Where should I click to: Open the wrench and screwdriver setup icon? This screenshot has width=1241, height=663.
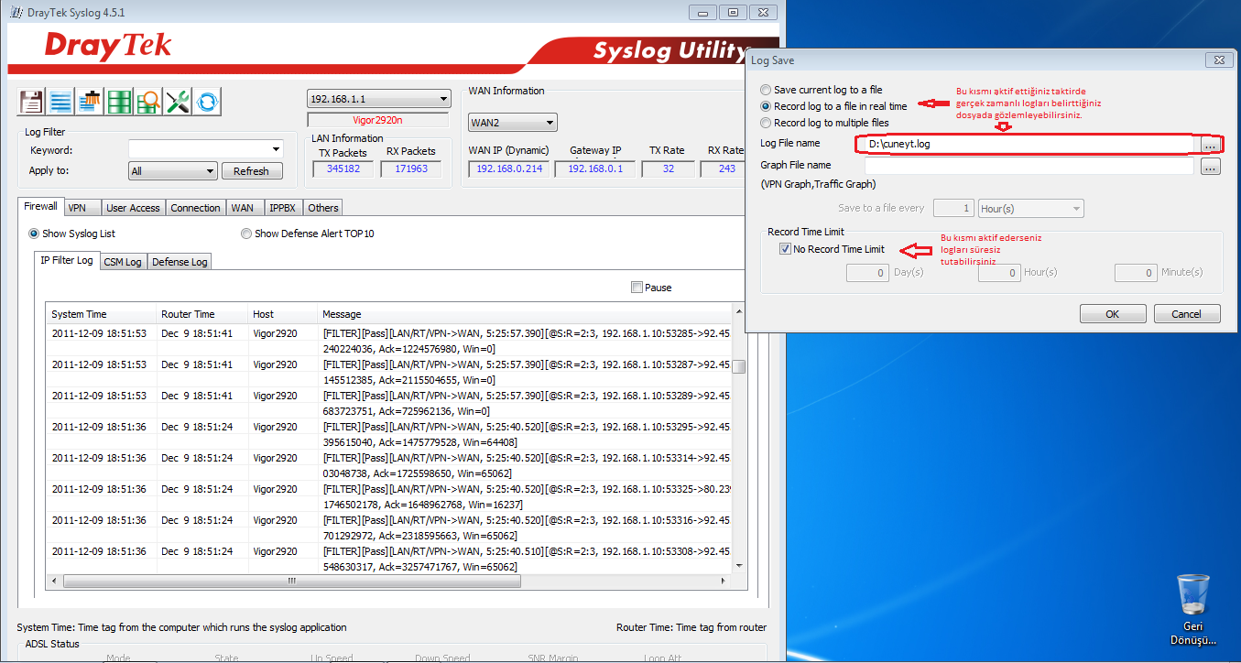(x=178, y=102)
